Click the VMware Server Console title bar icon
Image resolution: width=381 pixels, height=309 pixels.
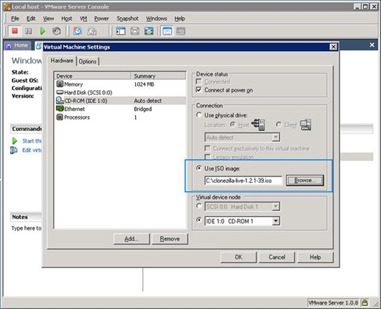click(7, 6)
